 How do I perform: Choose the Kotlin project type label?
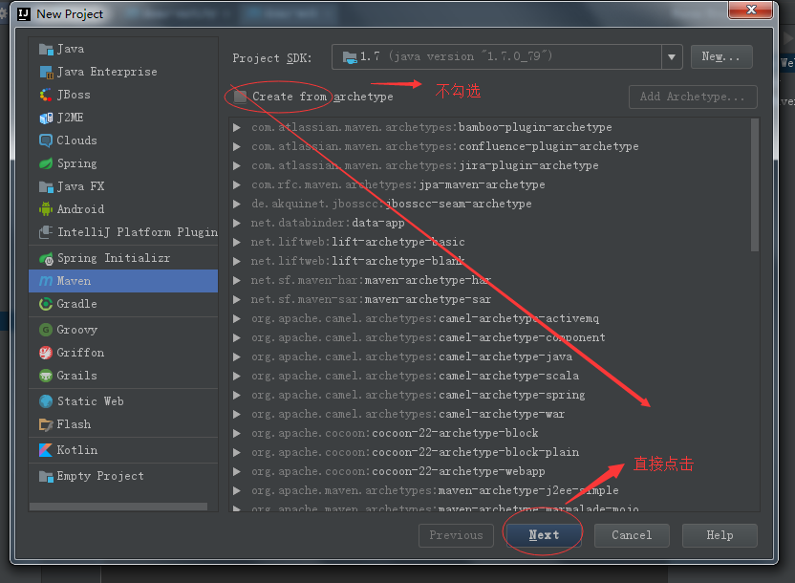[x=77, y=450]
